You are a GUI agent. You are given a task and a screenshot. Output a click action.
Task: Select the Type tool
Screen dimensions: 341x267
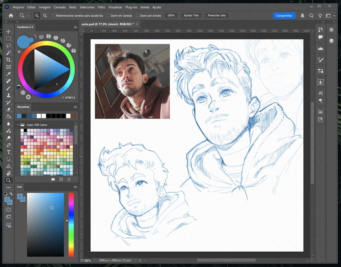point(9,152)
